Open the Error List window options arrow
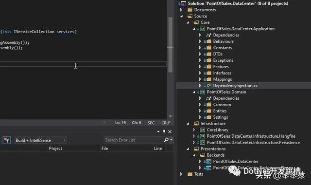Screen dimensions: 311x185 (158, 131)
